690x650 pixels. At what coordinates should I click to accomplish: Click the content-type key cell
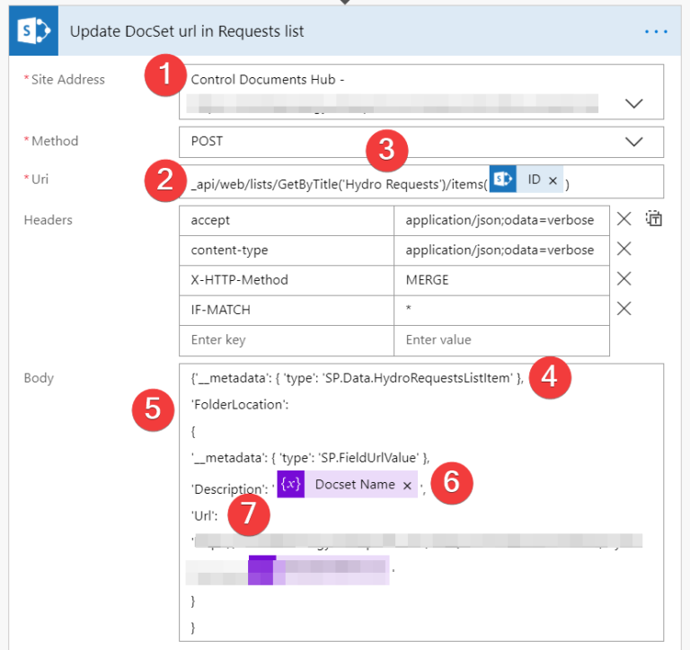pyautogui.click(x=287, y=250)
